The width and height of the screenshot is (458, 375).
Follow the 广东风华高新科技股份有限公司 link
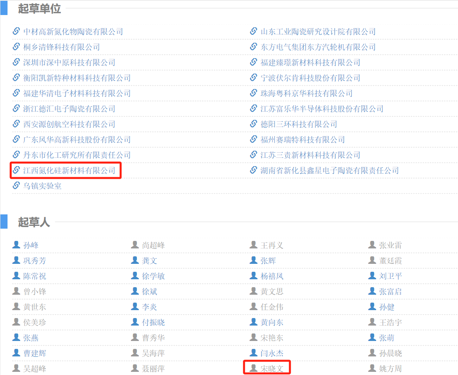[x=77, y=140]
